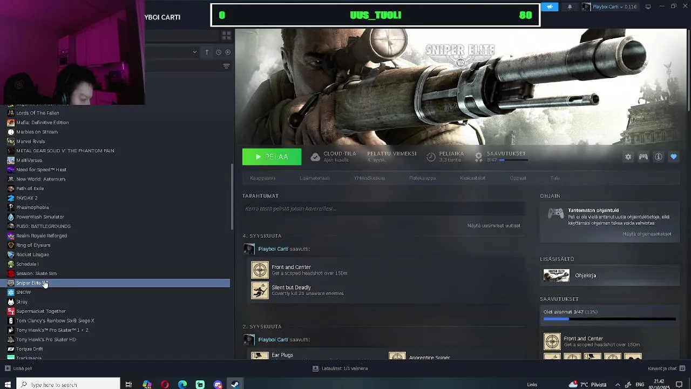Open the Keskustelut tab

[x=472, y=178]
